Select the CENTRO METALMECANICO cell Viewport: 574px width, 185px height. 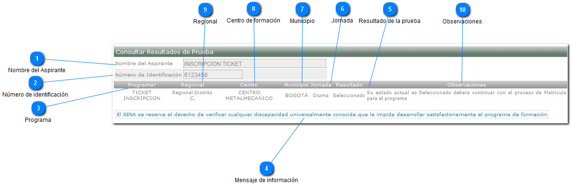tap(249, 95)
